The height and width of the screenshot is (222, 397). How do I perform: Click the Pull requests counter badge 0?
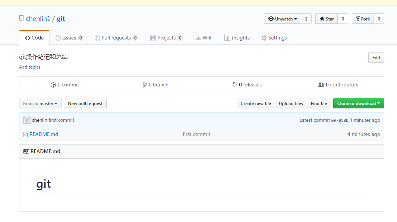[135, 38]
